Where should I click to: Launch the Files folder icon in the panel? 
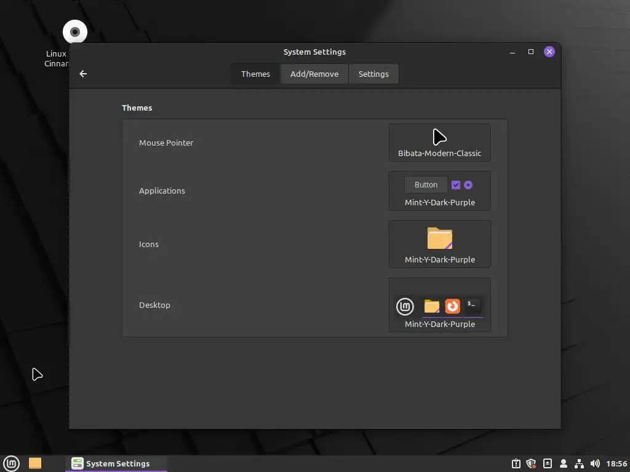(x=35, y=463)
